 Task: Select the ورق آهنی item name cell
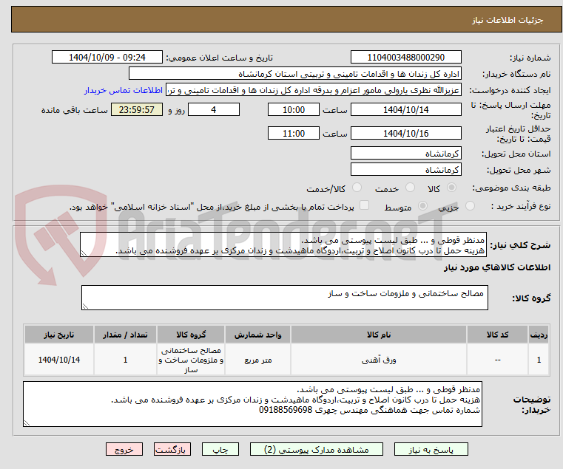coord(379,360)
